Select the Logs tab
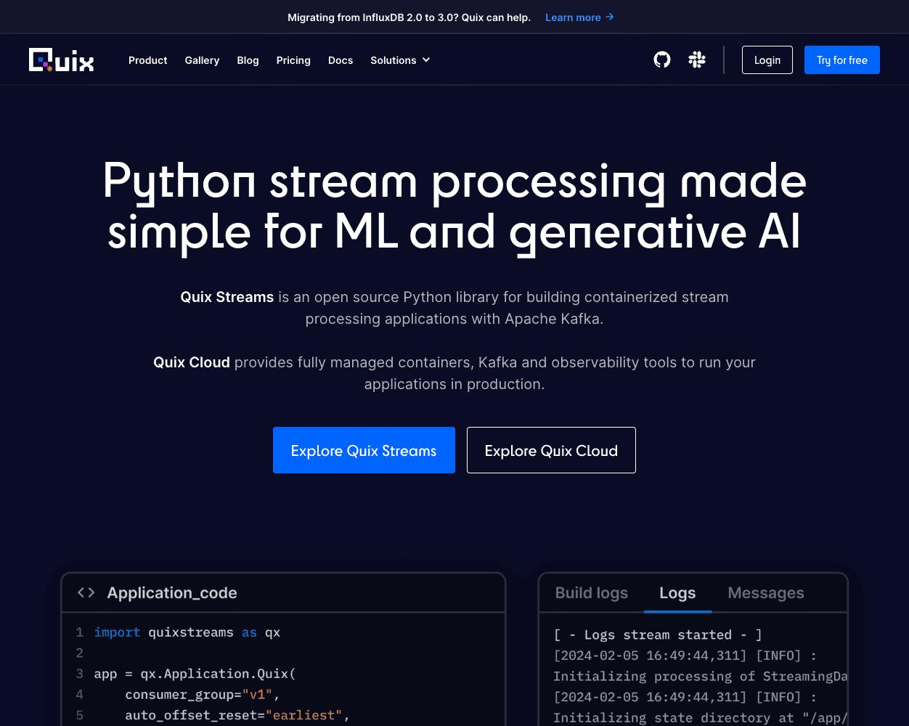 click(x=677, y=592)
